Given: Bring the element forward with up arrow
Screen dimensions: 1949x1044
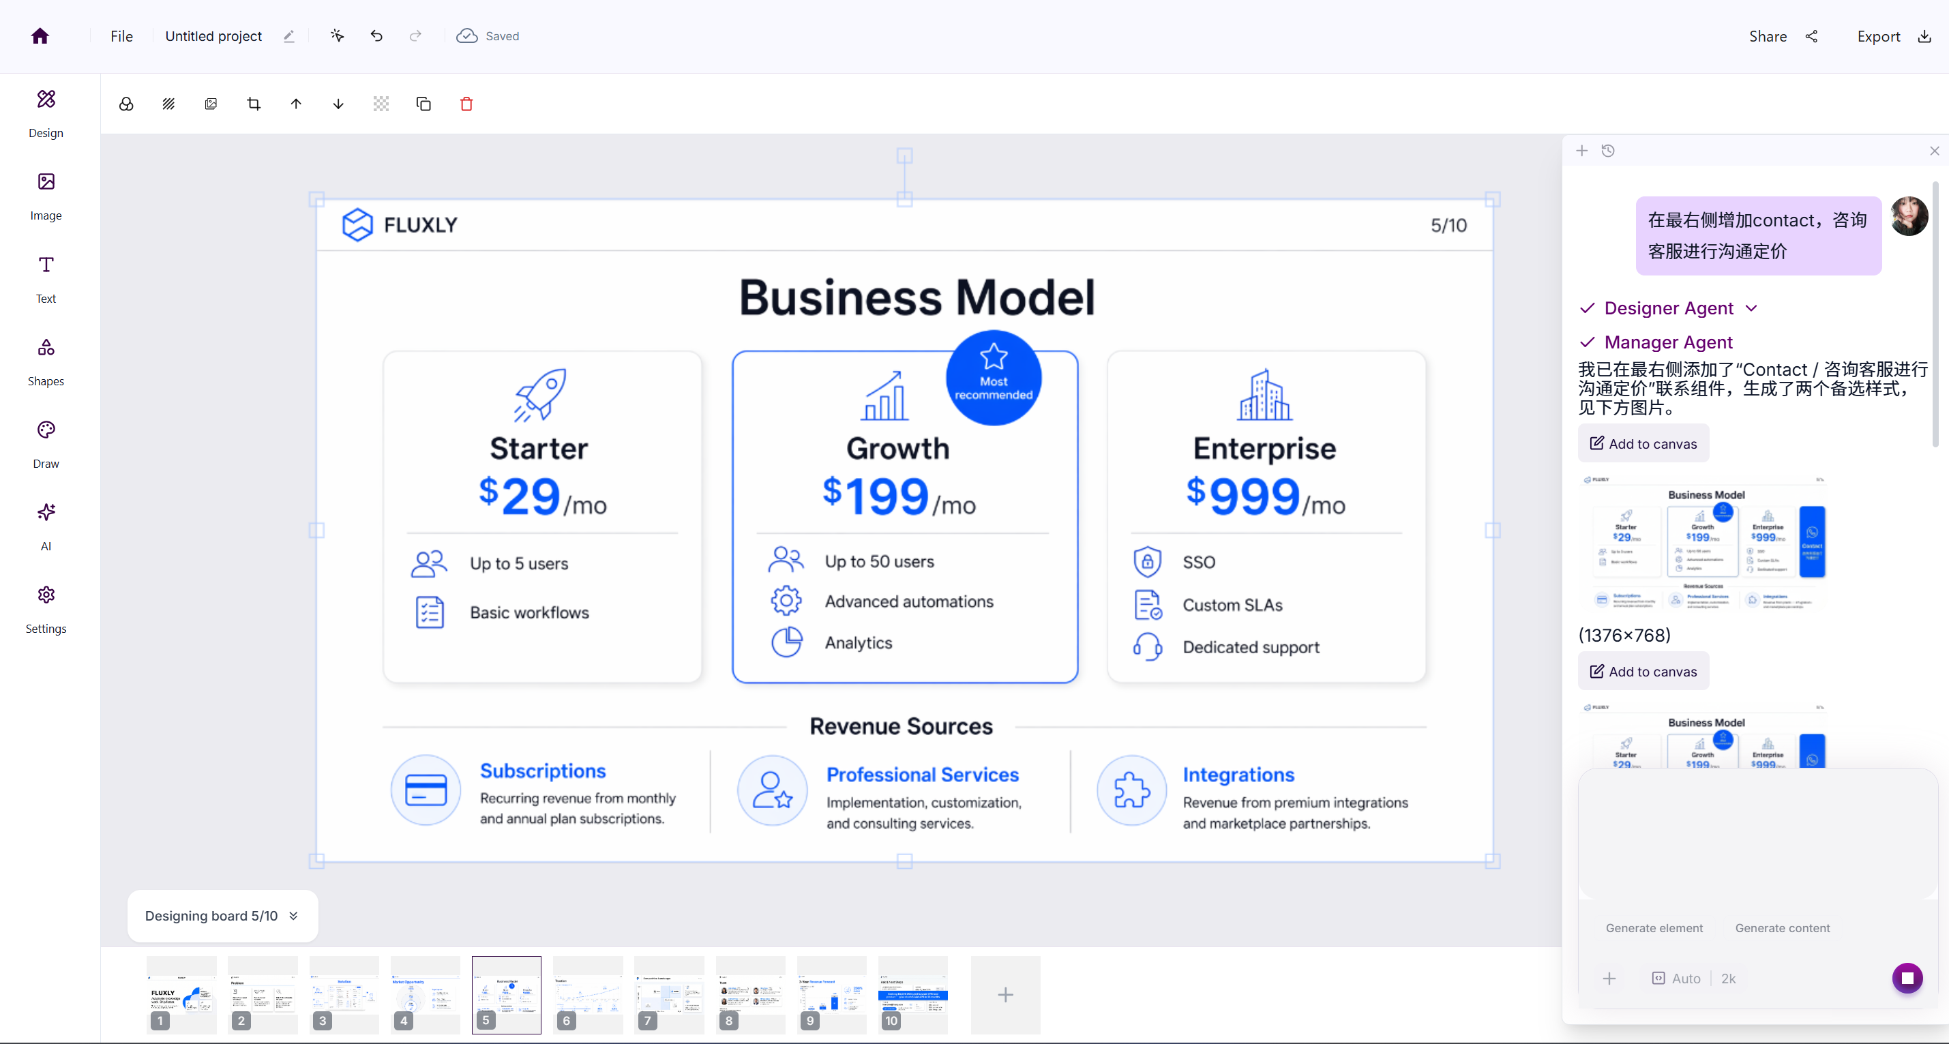Looking at the screenshot, I should (x=296, y=104).
